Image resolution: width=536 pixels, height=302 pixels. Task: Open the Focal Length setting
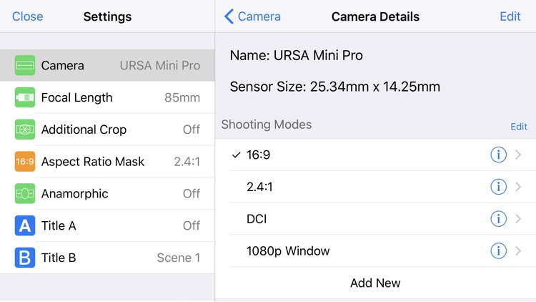[x=107, y=97]
